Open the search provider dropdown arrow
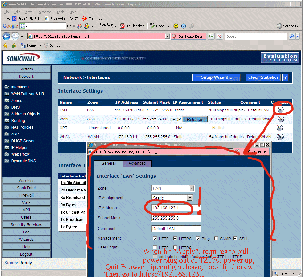303x277 pixels. [x=298, y=36]
